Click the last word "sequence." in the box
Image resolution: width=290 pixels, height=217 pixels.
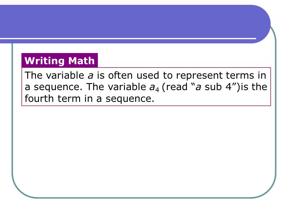[x=130, y=99]
